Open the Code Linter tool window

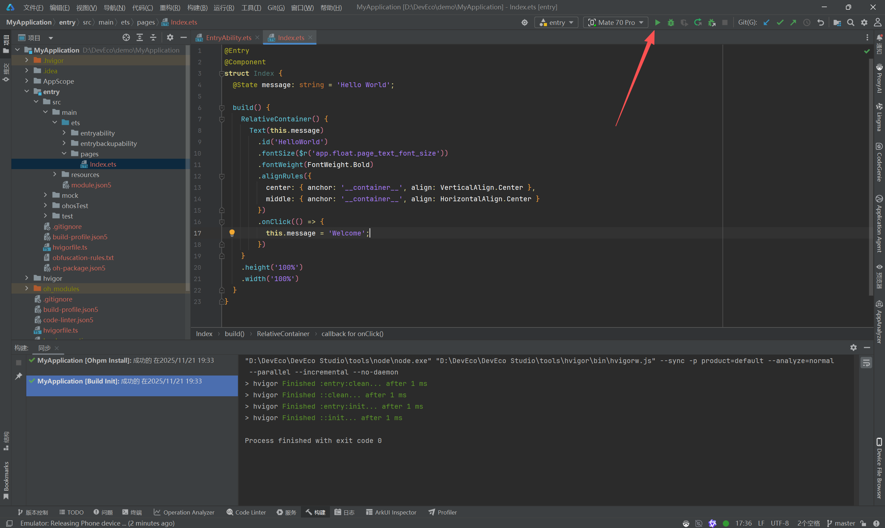coord(246,512)
